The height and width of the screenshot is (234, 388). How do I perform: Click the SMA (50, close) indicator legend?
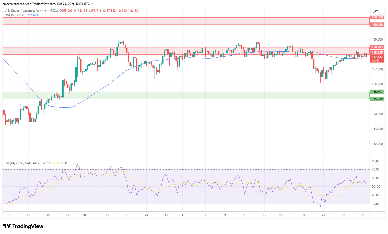click(15, 15)
